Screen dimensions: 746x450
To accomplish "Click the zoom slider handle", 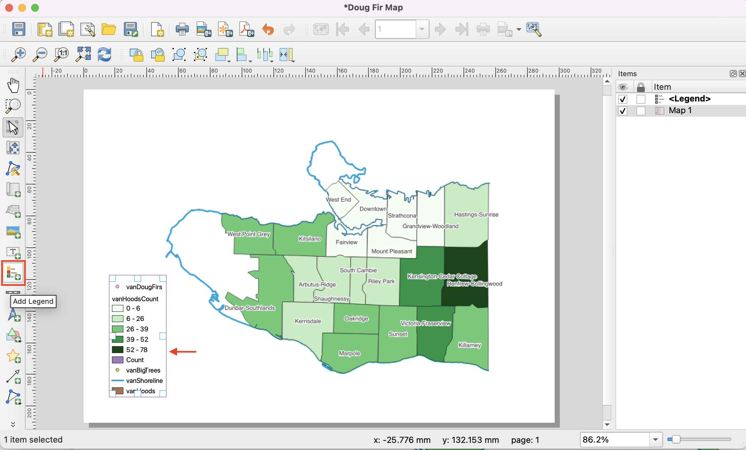I will pos(676,440).
